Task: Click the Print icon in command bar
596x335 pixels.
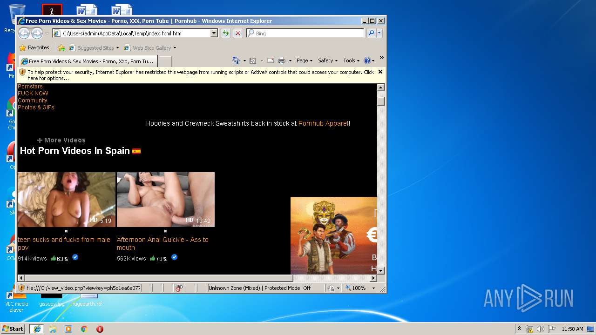Action: [x=281, y=60]
